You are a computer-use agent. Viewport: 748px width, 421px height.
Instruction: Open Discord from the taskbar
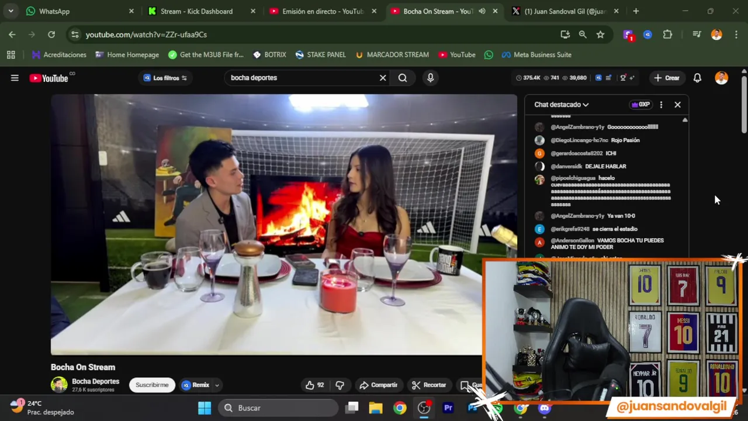coord(545,408)
